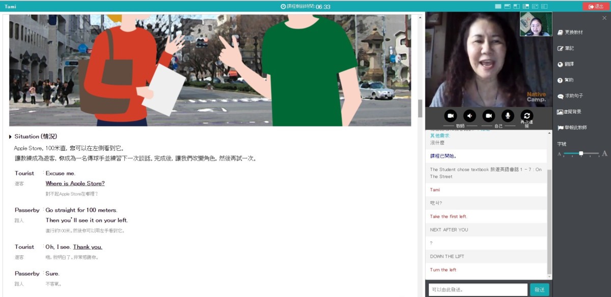Image resolution: width=611 pixels, height=297 pixels.
Task: Click the '課程已開始。' chat notice
Action: tap(443, 156)
